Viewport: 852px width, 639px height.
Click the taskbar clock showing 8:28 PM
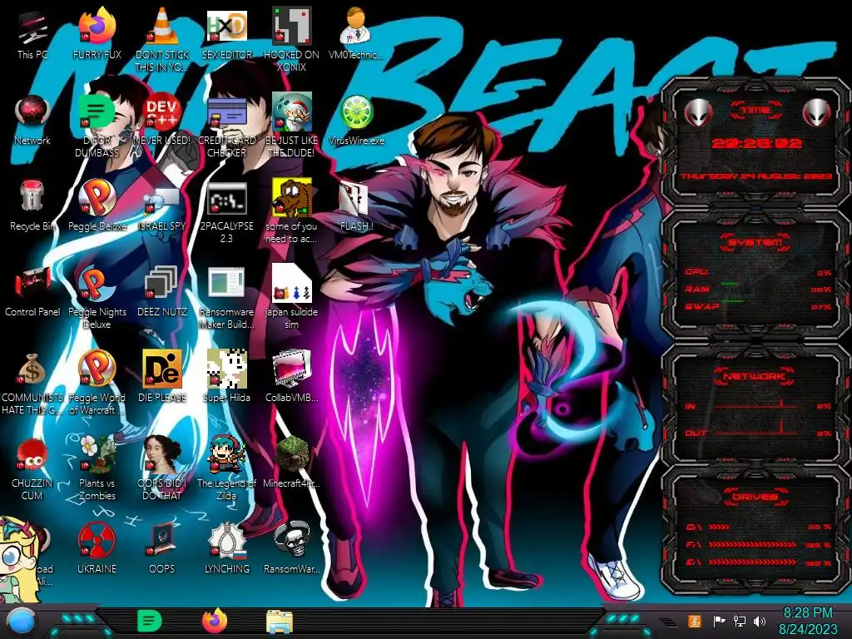(807, 621)
